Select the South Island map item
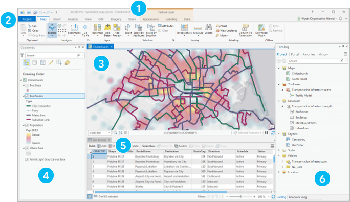 tap(297, 79)
